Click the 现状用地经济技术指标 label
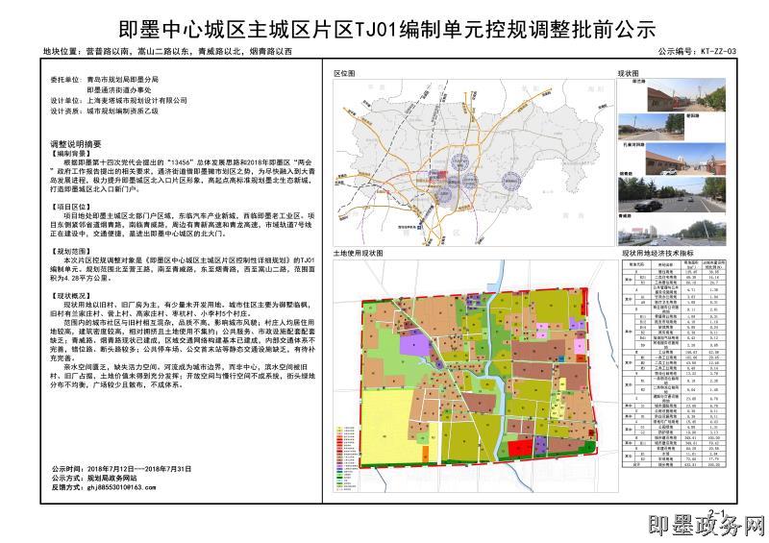 click(657, 254)
